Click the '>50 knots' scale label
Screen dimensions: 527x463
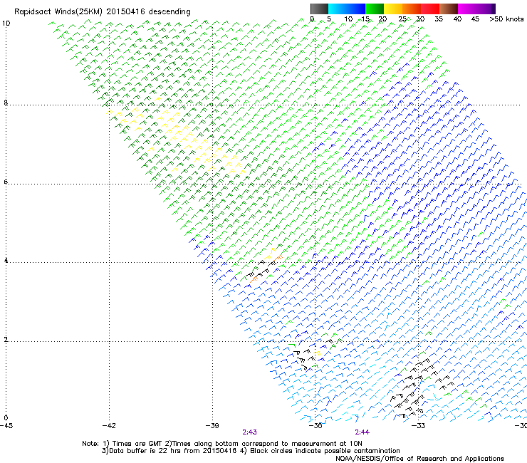(x=506, y=19)
